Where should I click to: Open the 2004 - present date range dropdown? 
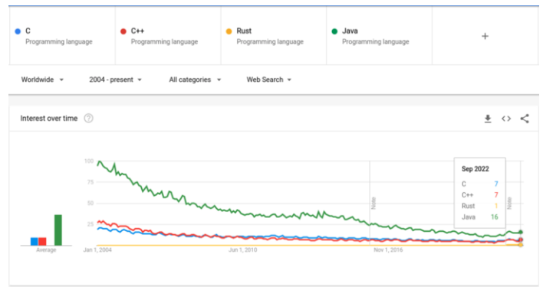coord(115,80)
